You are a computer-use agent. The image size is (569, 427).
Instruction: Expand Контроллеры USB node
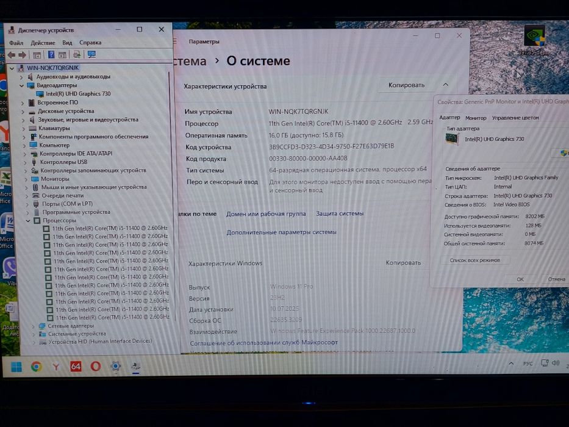pos(24,162)
